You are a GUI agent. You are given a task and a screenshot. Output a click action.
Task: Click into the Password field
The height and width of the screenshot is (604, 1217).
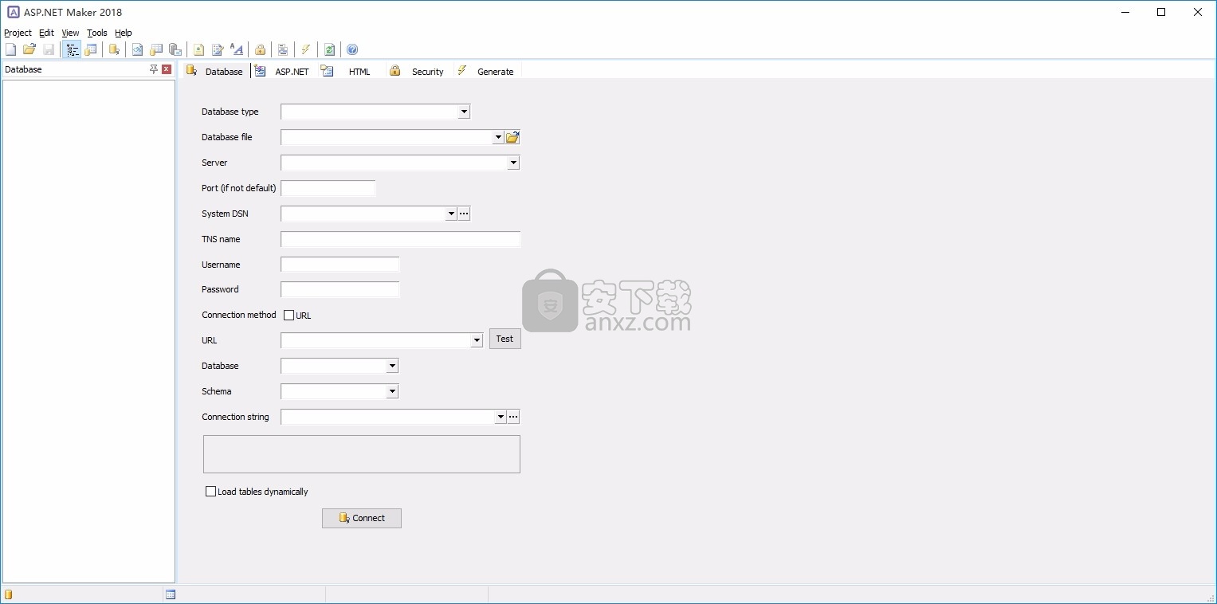pos(340,289)
